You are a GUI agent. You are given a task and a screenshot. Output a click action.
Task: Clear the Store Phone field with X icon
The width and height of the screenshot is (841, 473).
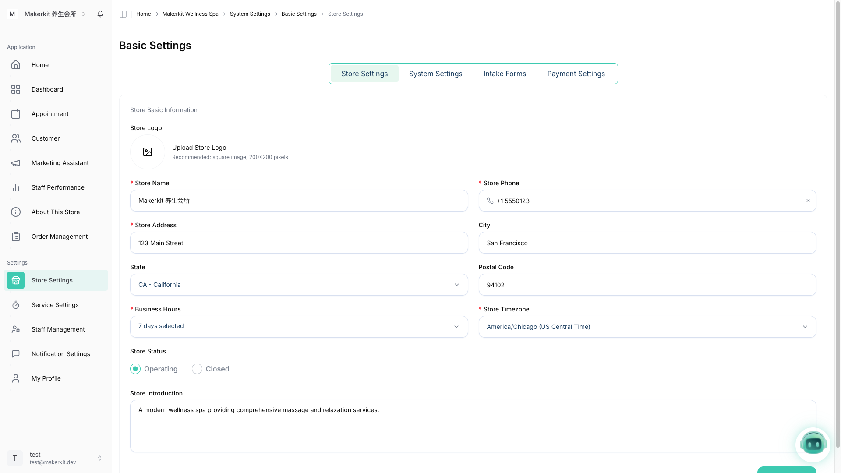coord(808,201)
